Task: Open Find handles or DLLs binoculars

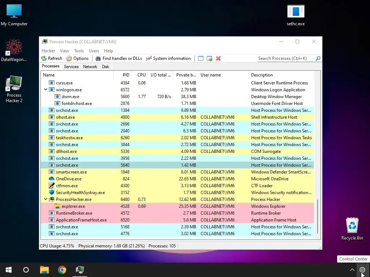Action: (98, 58)
